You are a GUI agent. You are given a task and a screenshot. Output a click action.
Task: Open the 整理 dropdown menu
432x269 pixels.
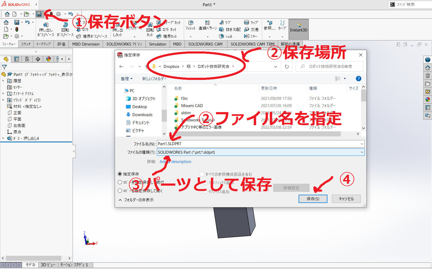point(126,79)
